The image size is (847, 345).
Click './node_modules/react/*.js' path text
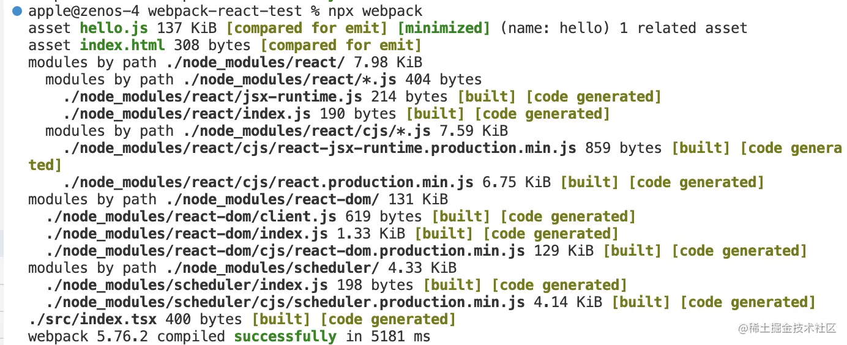(x=289, y=80)
